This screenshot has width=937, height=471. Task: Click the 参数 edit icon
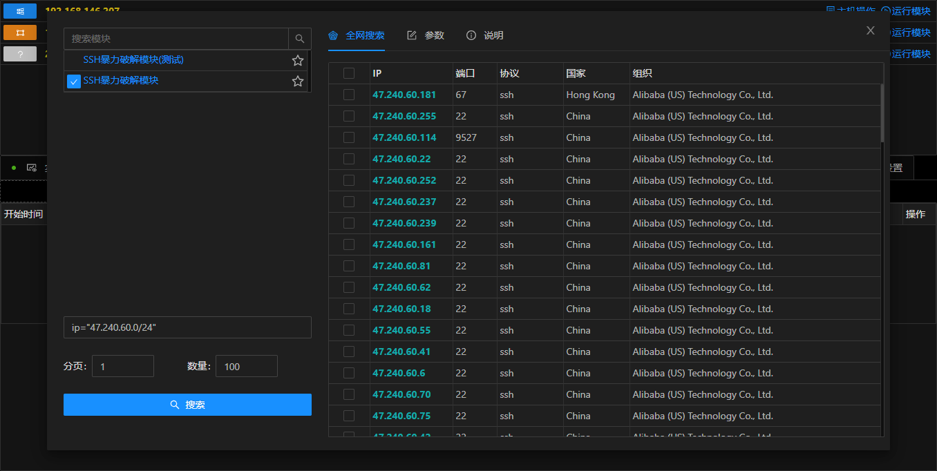(412, 35)
